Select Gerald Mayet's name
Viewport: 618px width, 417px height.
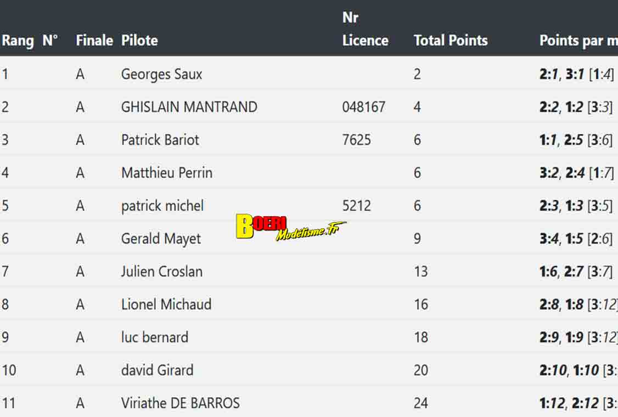161,239
